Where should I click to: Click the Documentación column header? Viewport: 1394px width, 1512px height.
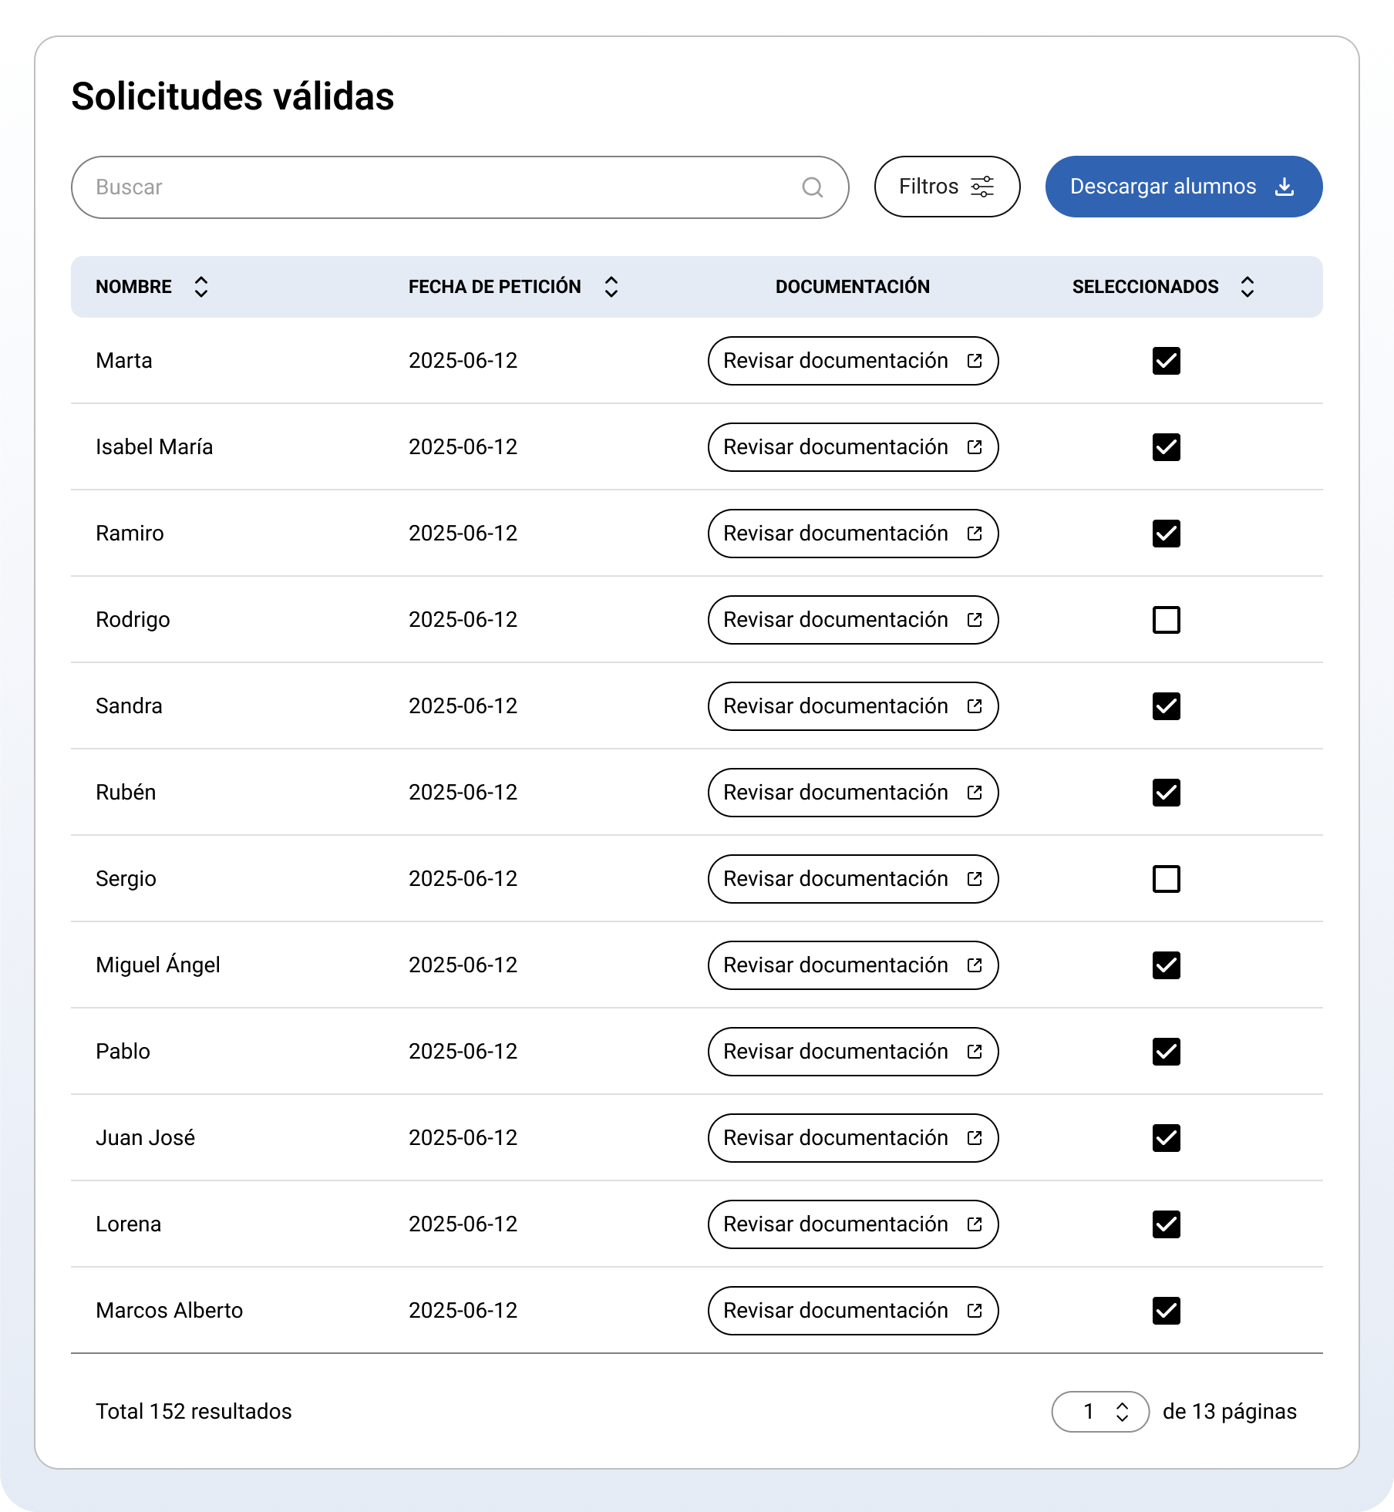tap(852, 287)
